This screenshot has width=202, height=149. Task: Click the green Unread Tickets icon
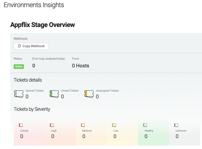(54, 94)
